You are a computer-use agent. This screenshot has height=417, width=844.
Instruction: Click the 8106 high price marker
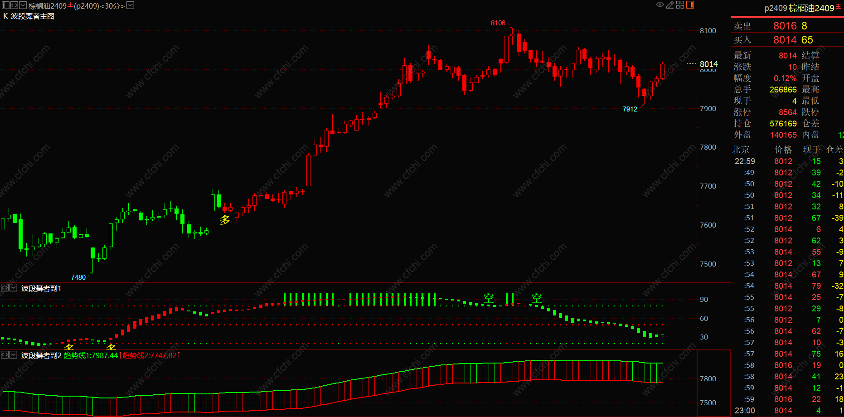[498, 23]
